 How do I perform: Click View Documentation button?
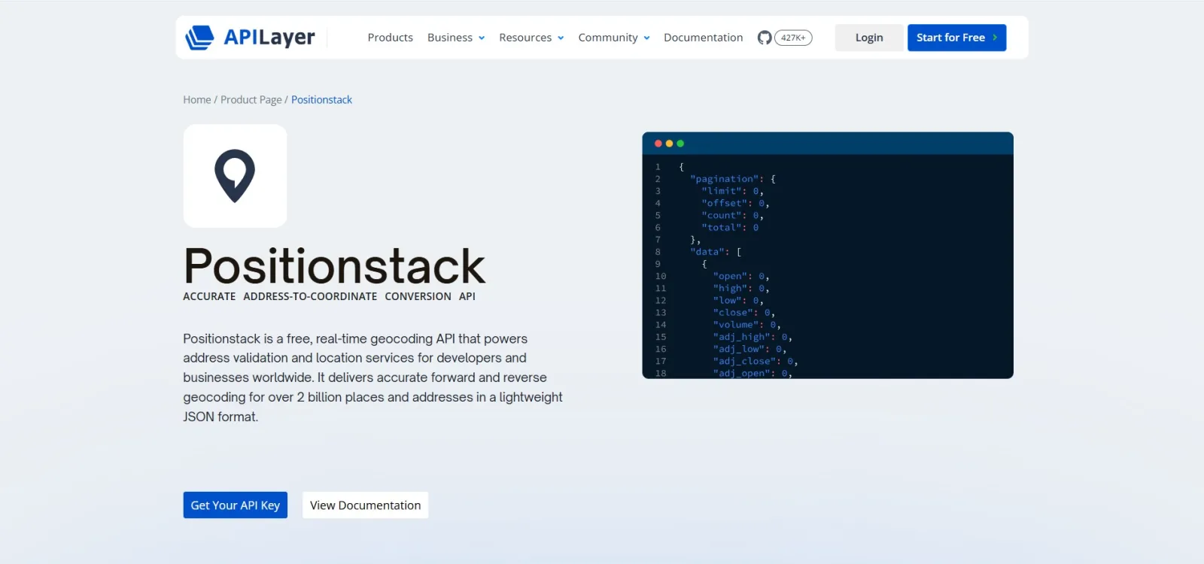[366, 505]
